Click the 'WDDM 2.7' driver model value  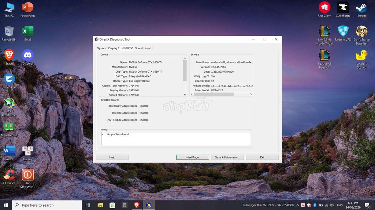tap(217, 91)
